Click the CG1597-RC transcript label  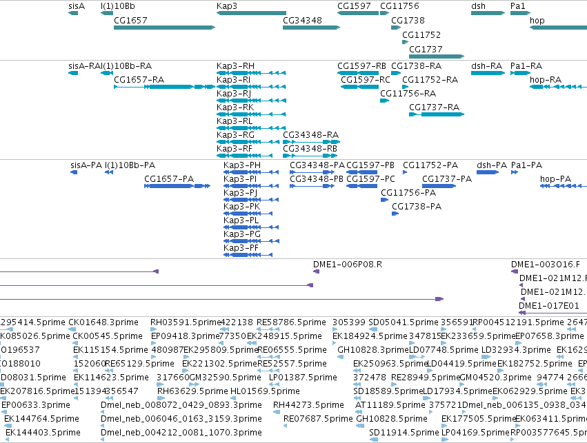(366, 80)
